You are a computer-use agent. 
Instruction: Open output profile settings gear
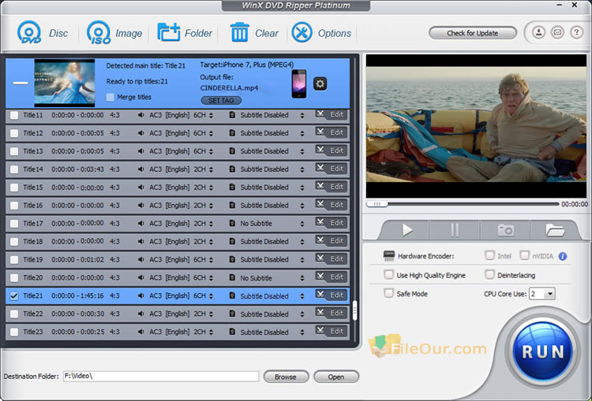click(320, 84)
